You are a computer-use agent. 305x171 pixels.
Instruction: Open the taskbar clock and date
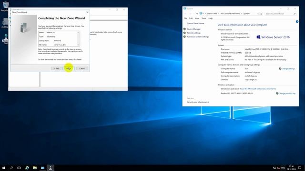291,168
